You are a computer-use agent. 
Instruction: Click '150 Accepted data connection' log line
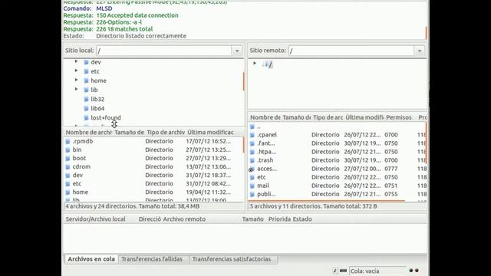click(137, 15)
